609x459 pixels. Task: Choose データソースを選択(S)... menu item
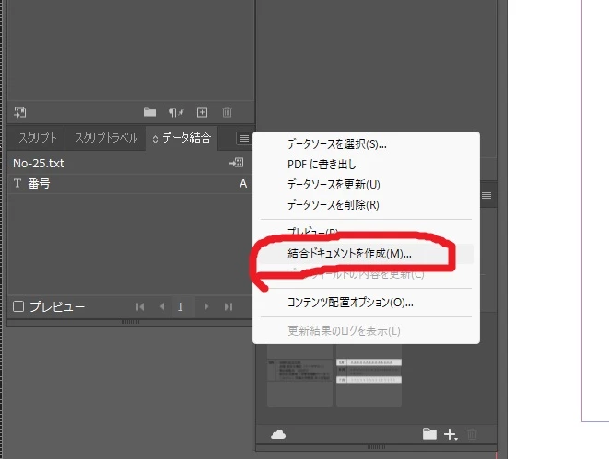point(367,144)
